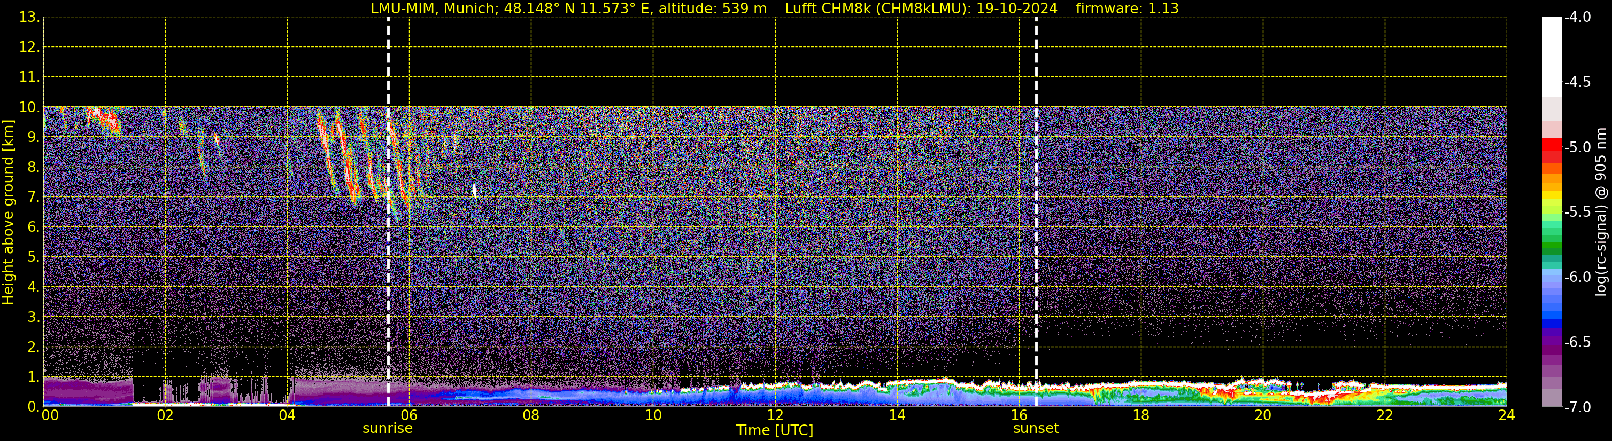The image size is (1612, 441).
Task: Click the '06' time axis tick label
Action: (409, 415)
